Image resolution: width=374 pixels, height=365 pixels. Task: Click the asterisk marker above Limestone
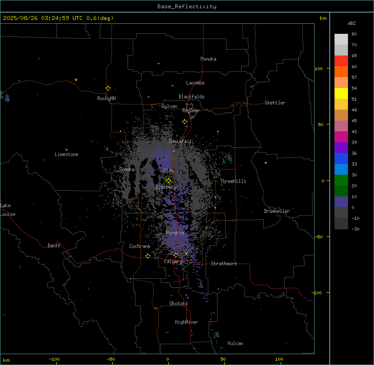[66, 150]
